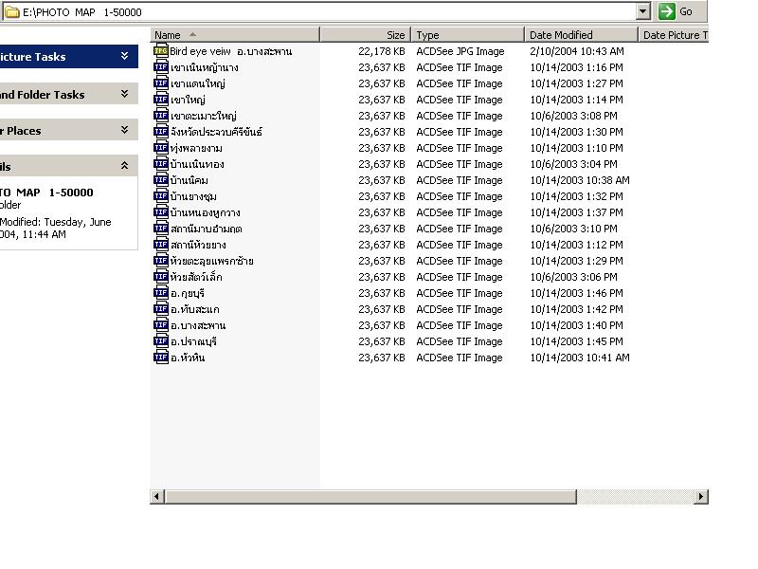Collapse the Details panel

tap(124, 166)
